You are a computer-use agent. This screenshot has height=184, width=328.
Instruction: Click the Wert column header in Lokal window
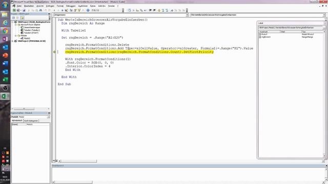click(291, 32)
